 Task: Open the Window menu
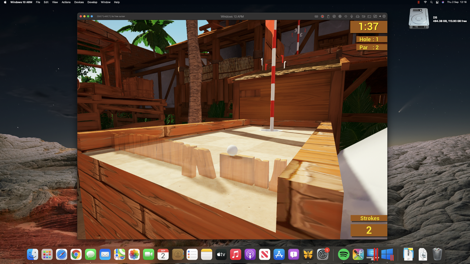106,2
